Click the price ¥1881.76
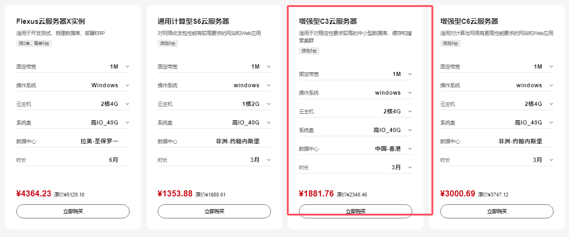This screenshot has height=237, width=569. (x=316, y=194)
